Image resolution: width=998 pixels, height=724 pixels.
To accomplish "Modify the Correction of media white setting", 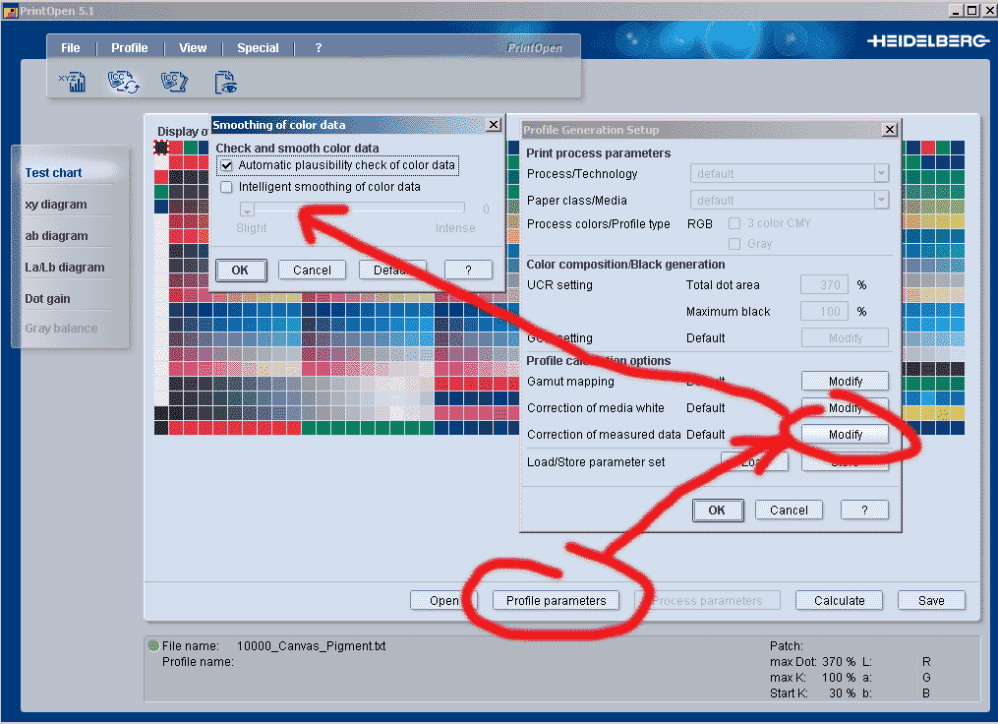I will pyautogui.click(x=846, y=407).
